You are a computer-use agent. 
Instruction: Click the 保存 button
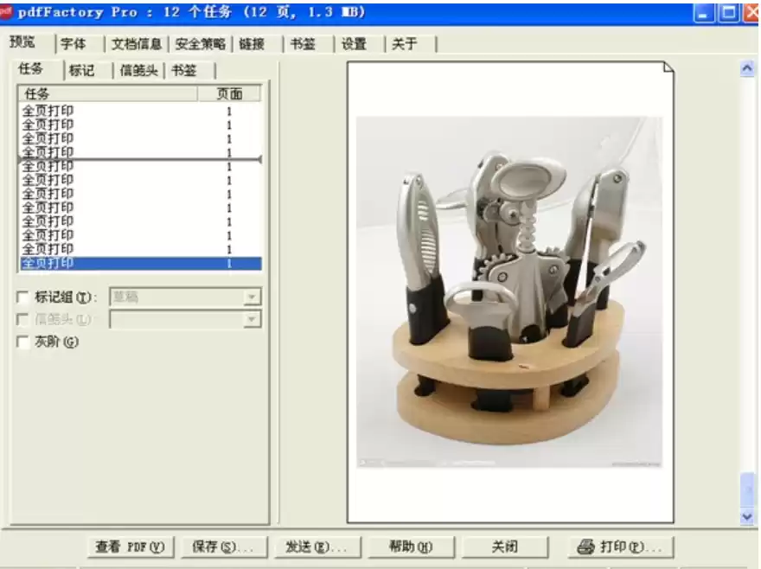click(223, 547)
